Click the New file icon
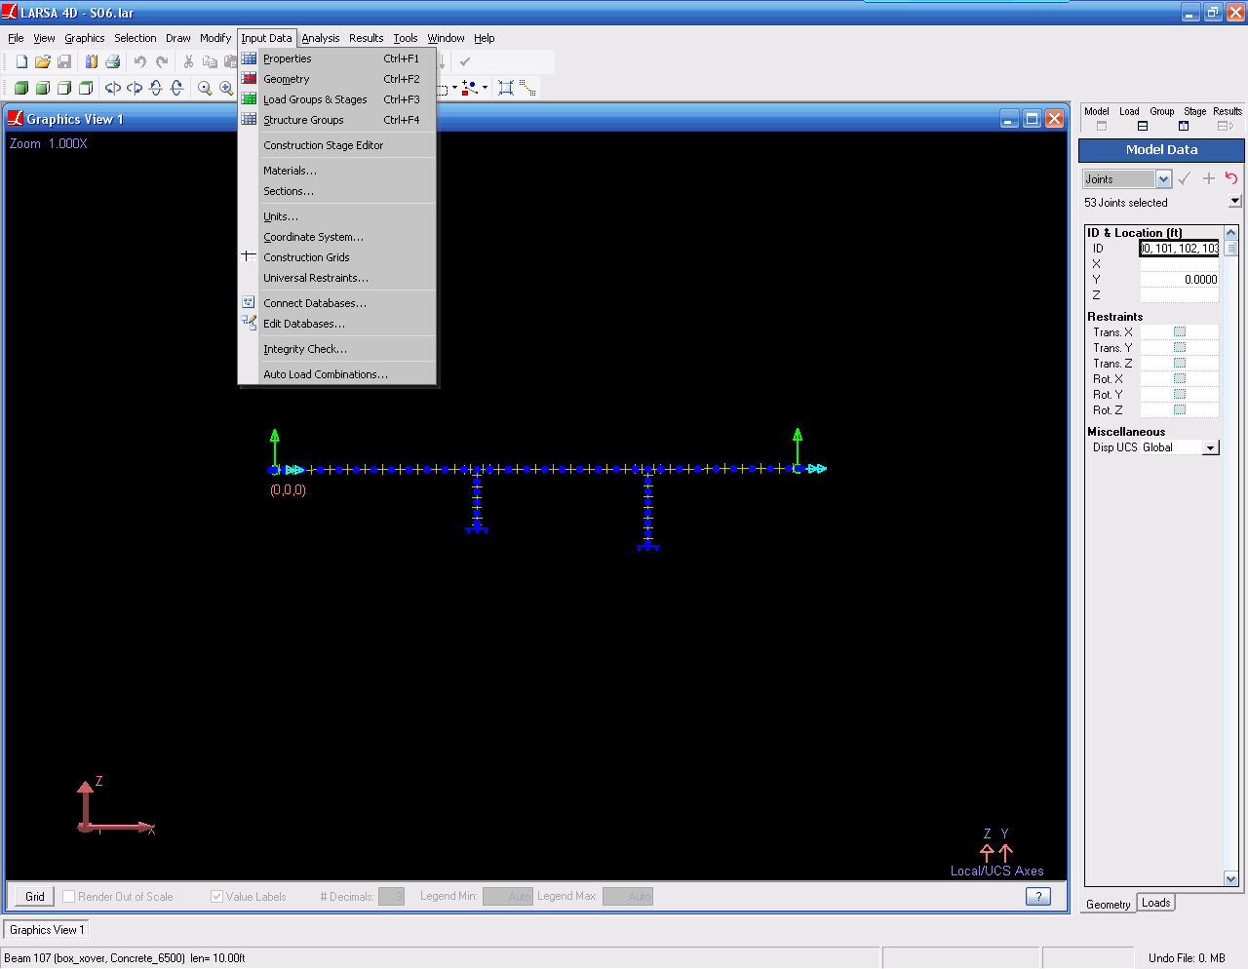The width and height of the screenshot is (1248, 969). tap(21, 61)
